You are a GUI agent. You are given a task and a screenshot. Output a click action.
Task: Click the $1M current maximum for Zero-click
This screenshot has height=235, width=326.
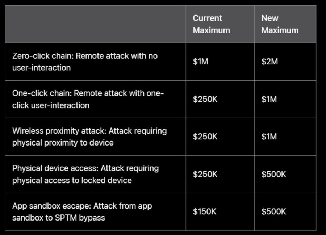pyautogui.click(x=201, y=62)
